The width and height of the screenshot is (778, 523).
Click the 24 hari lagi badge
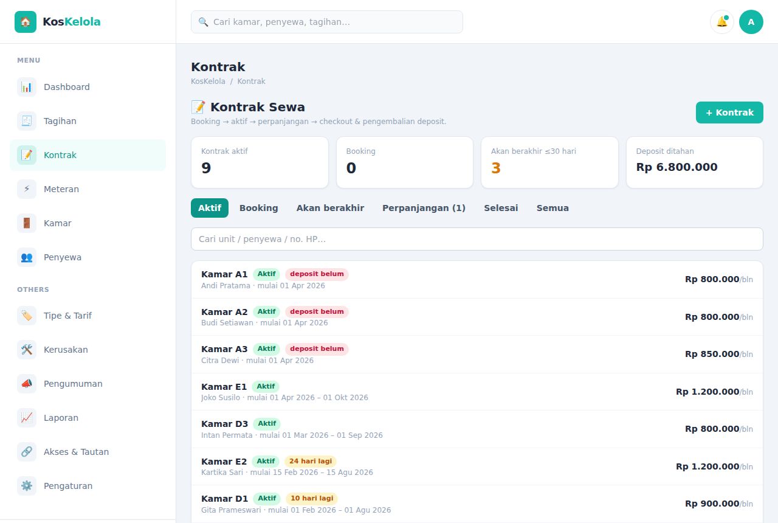[311, 462]
